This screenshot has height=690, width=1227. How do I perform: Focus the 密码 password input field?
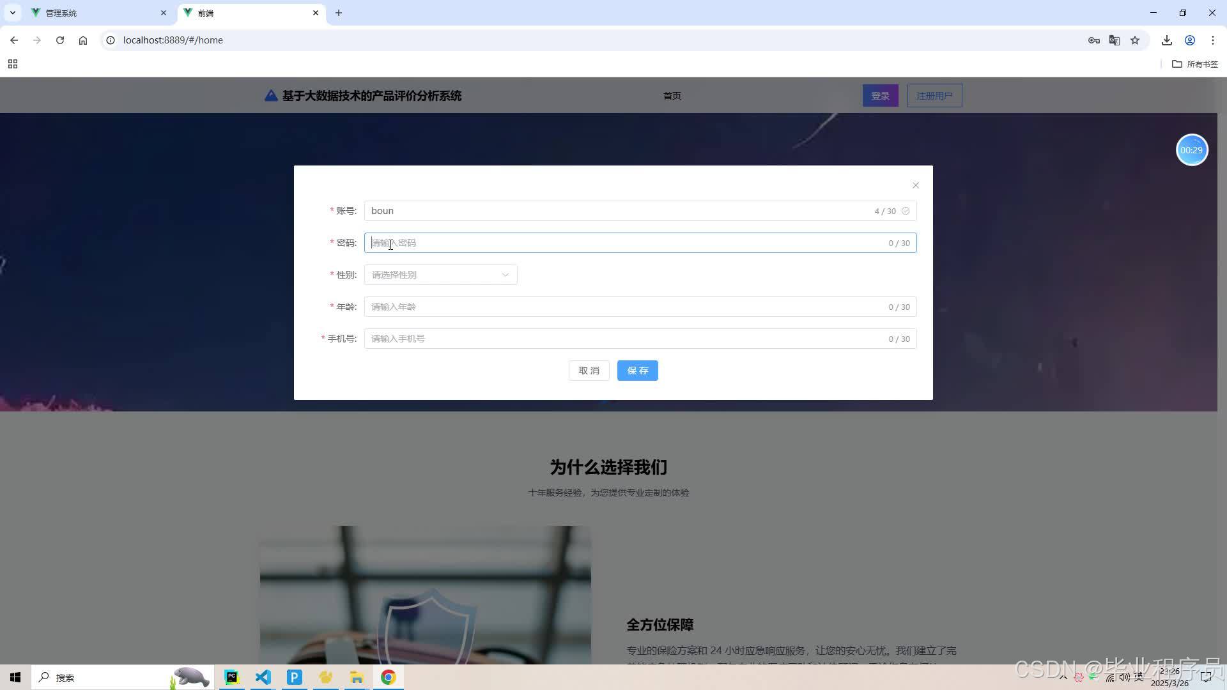(640, 243)
